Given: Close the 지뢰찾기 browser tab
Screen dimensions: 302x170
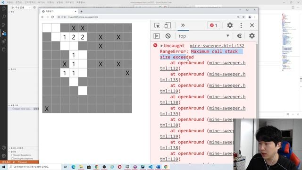Looking at the screenshot, I should pos(75,11).
